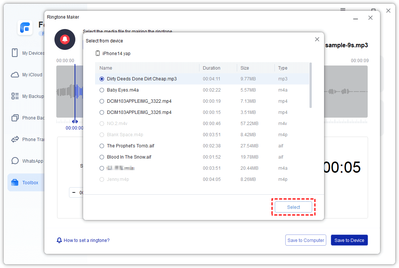Open My iCloud cloud icon
Viewport: 399px width, 268px height.
(15, 74)
